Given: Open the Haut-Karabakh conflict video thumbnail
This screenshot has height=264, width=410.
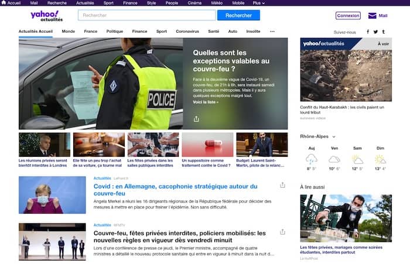Looking at the screenshot, I should coord(346,75).
